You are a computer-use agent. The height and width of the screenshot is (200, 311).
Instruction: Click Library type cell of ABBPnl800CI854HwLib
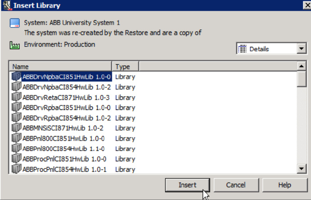(125, 149)
